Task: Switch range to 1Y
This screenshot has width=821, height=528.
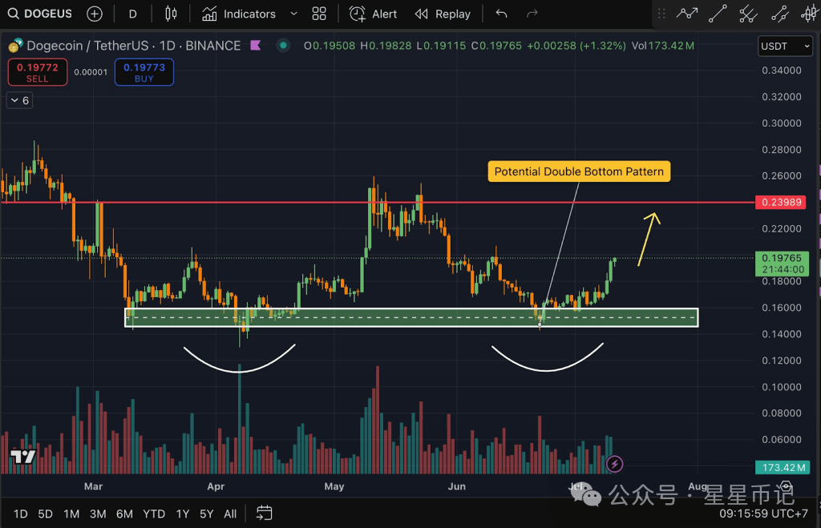Action: pos(182,514)
